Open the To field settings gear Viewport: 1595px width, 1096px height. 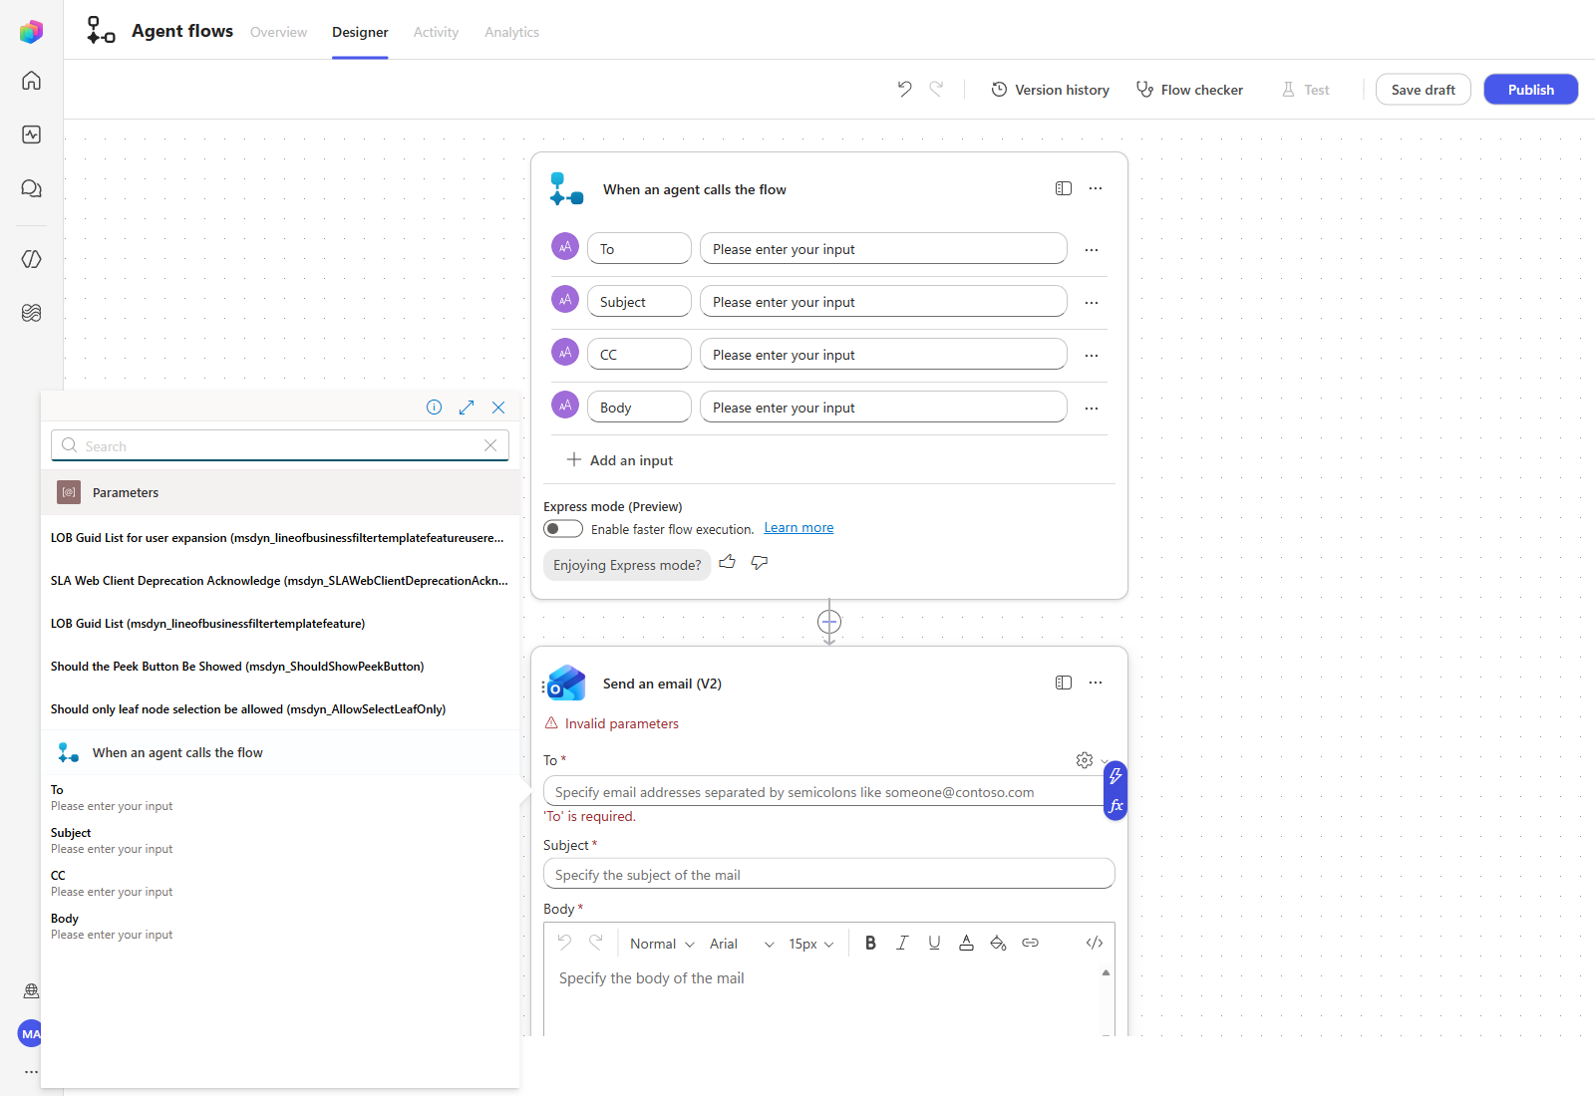pyautogui.click(x=1085, y=760)
